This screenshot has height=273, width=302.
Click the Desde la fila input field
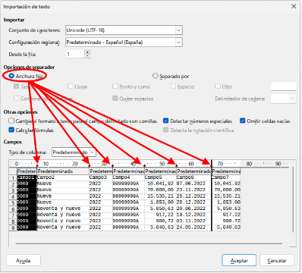(75, 54)
